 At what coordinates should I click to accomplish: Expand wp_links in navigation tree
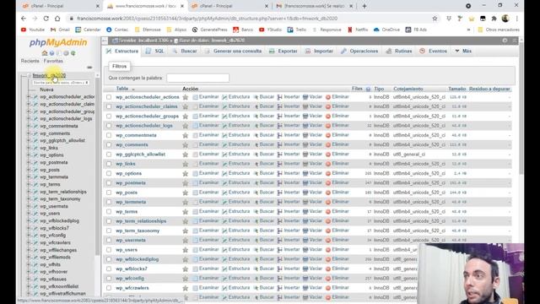tap(29, 148)
